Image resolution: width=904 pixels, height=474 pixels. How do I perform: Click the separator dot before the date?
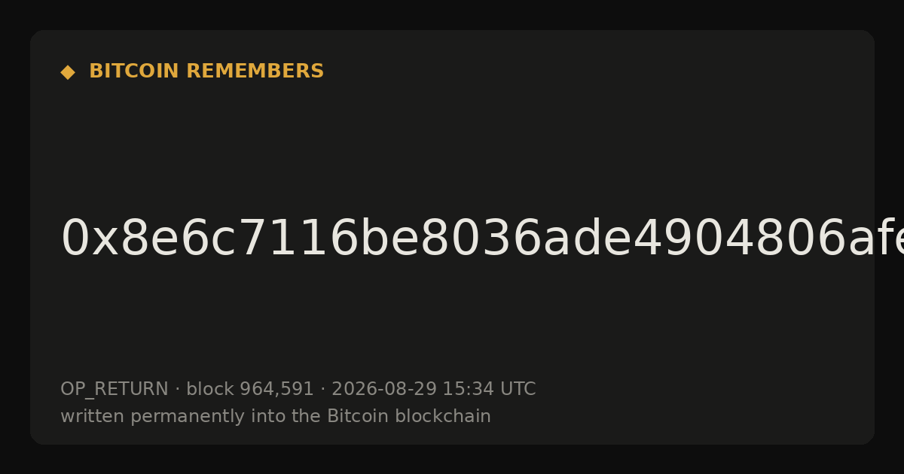tap(322, 390)
